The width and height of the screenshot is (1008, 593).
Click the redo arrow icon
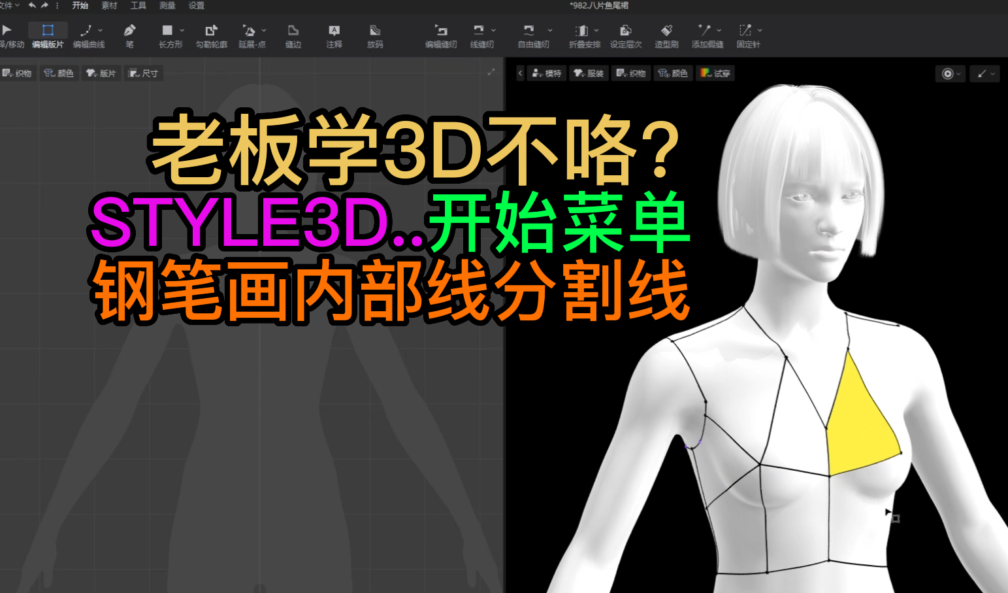coord(44,5)
